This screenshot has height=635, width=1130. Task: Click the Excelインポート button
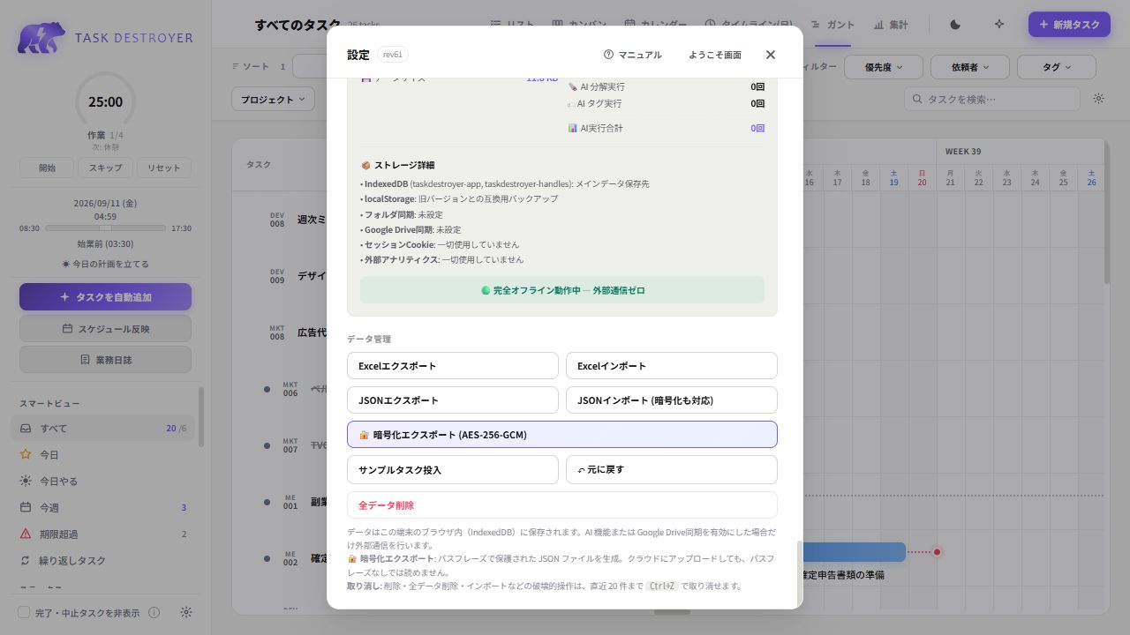coord(672,366)
